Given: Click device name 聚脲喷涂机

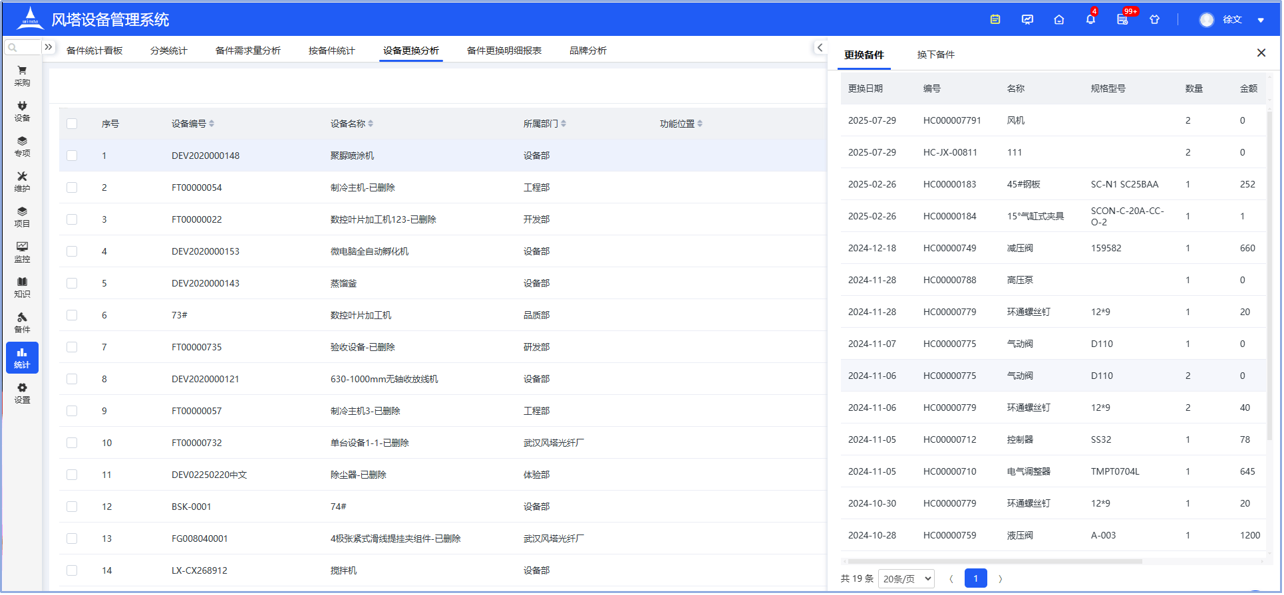Looking at the screenshot, I should pos(352,156).
